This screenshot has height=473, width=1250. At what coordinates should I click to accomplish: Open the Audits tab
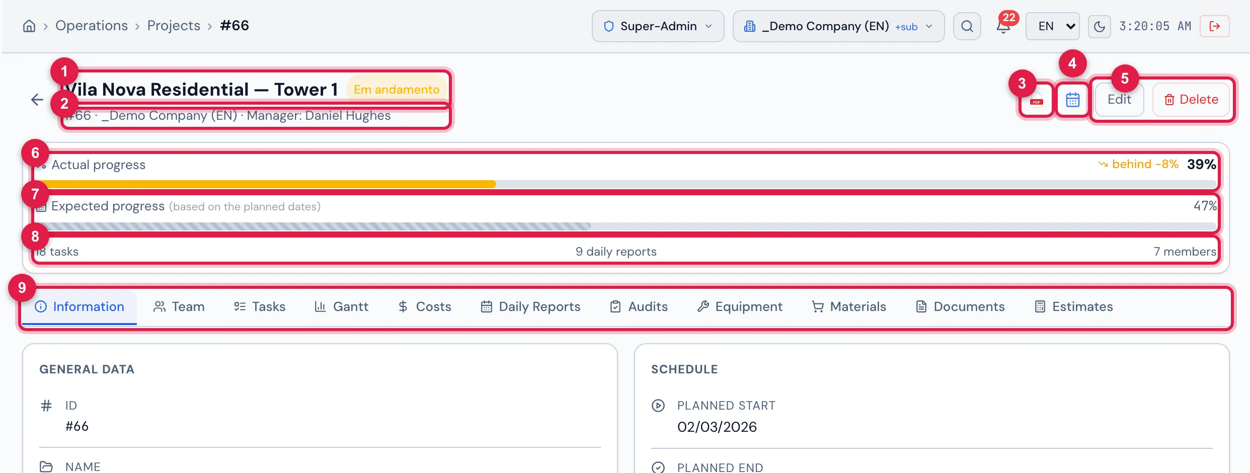pyautogui.click(x=639, y=307)
